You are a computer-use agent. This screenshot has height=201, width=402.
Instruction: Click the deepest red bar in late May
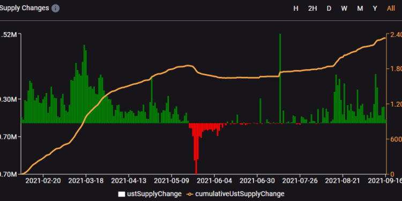tap(196, 148)
